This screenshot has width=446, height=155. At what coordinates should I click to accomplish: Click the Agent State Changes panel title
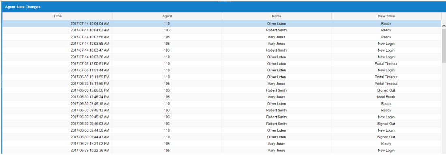point(23,7)
